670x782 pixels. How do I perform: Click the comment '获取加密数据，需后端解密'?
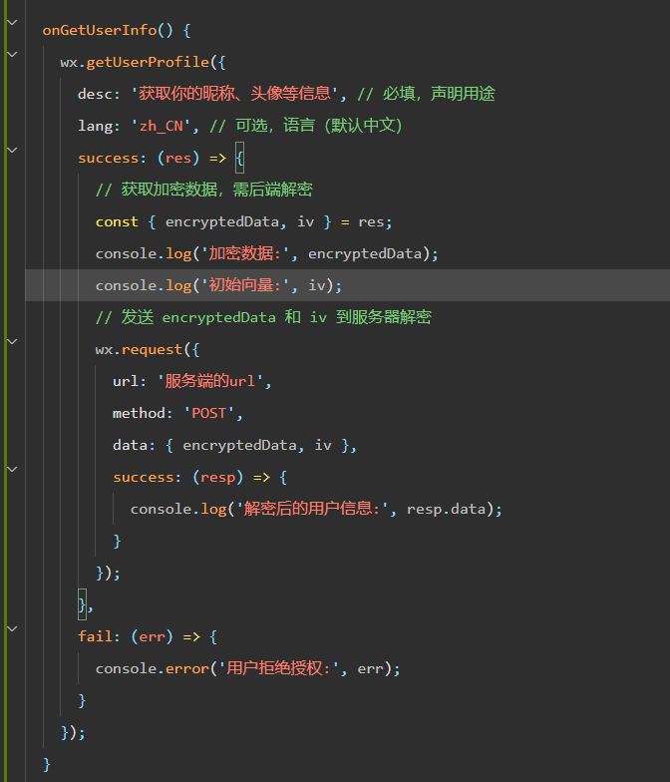[x=204, y=190]
